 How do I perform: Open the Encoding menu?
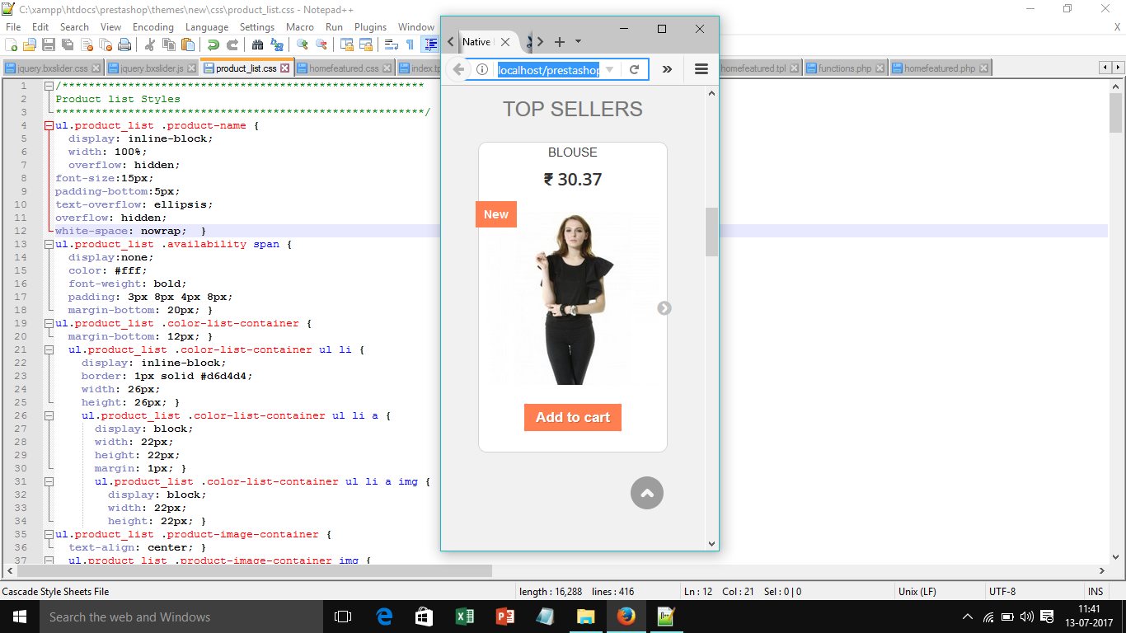coord(153,27)
